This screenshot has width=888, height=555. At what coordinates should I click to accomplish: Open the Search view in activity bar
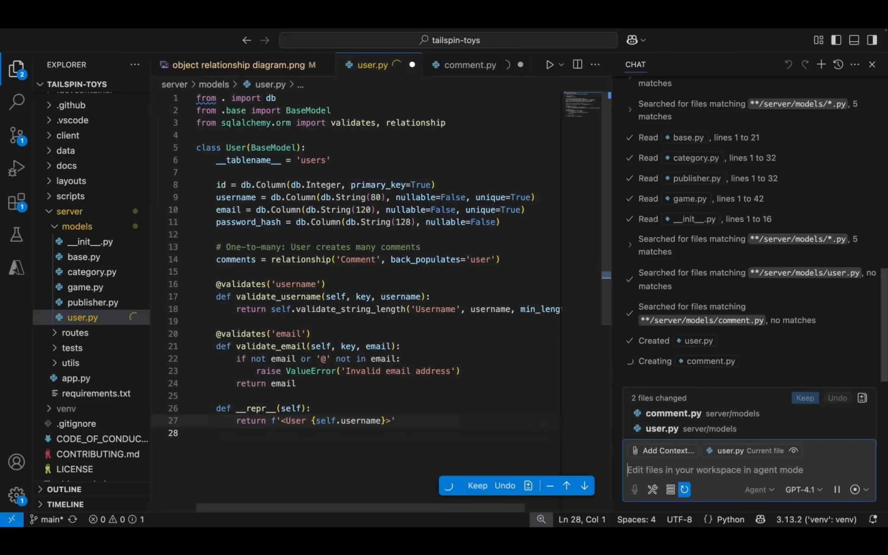[17, 102]
